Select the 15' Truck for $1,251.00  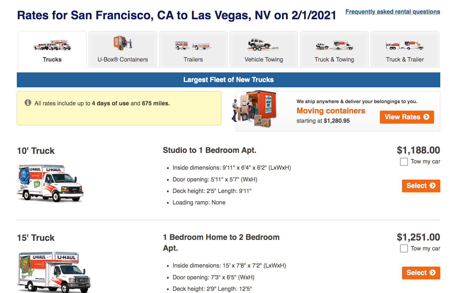pyautogui.click(x=421, y=273)
